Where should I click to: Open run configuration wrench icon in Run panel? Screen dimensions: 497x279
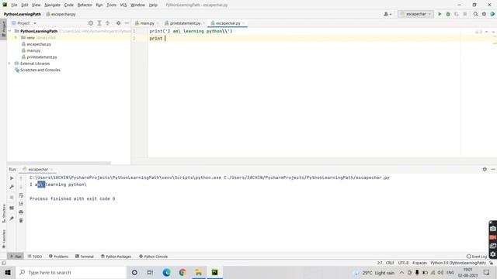click(12, 187)
